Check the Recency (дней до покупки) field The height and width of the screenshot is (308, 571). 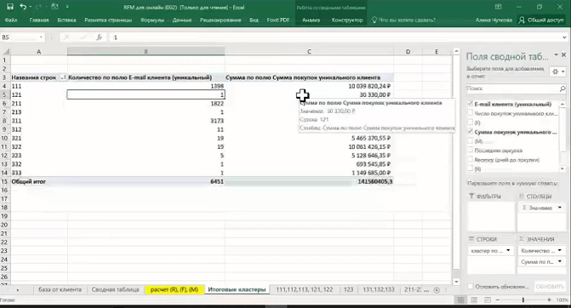pyautogui.click(x=471, y=159)
